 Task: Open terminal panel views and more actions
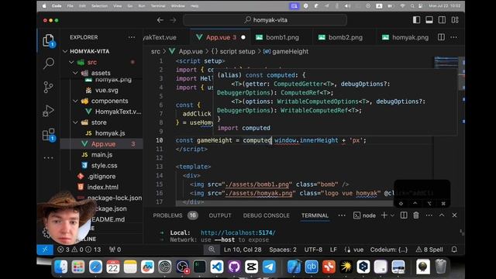click(x=429, y=215)
